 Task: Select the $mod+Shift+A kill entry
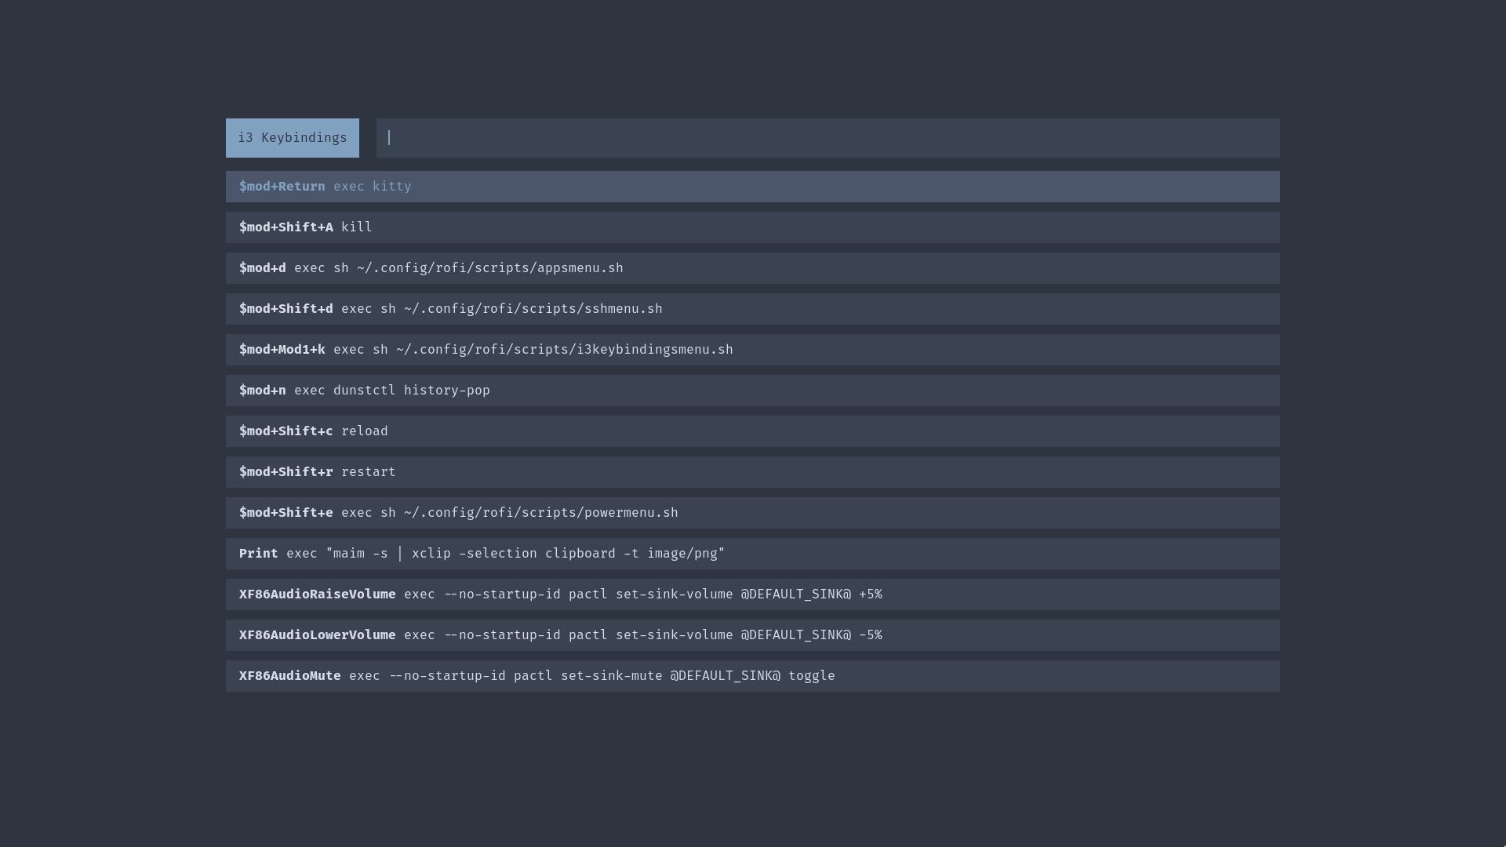[751, 227]
